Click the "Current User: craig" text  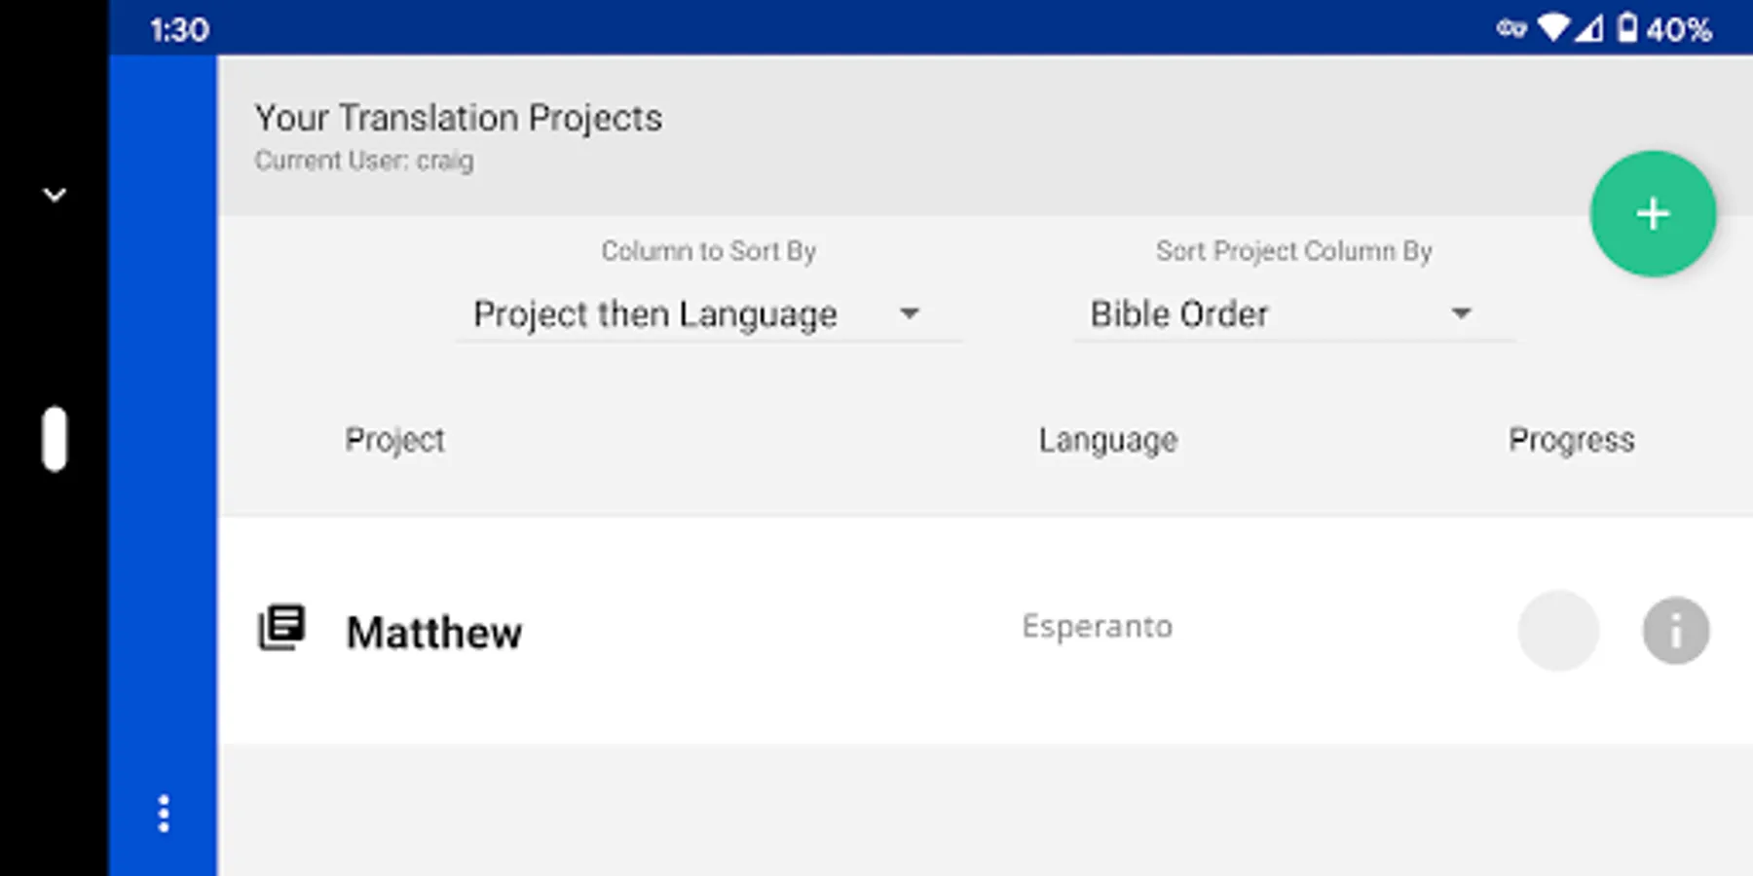tap(364, 161)
